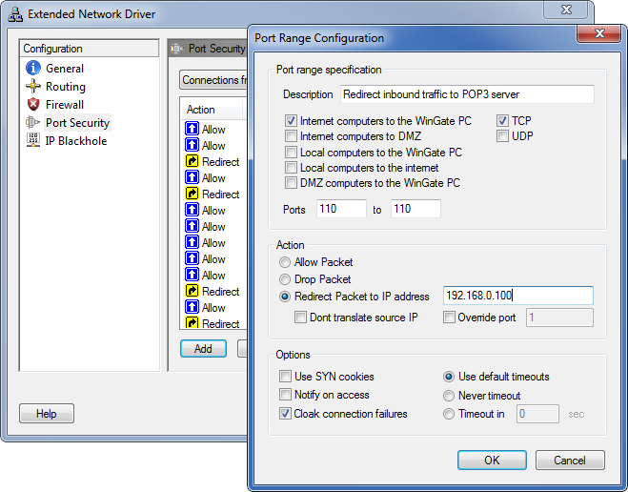
Task: Select the Routing icon in Configuration
Action: (32, 86)
